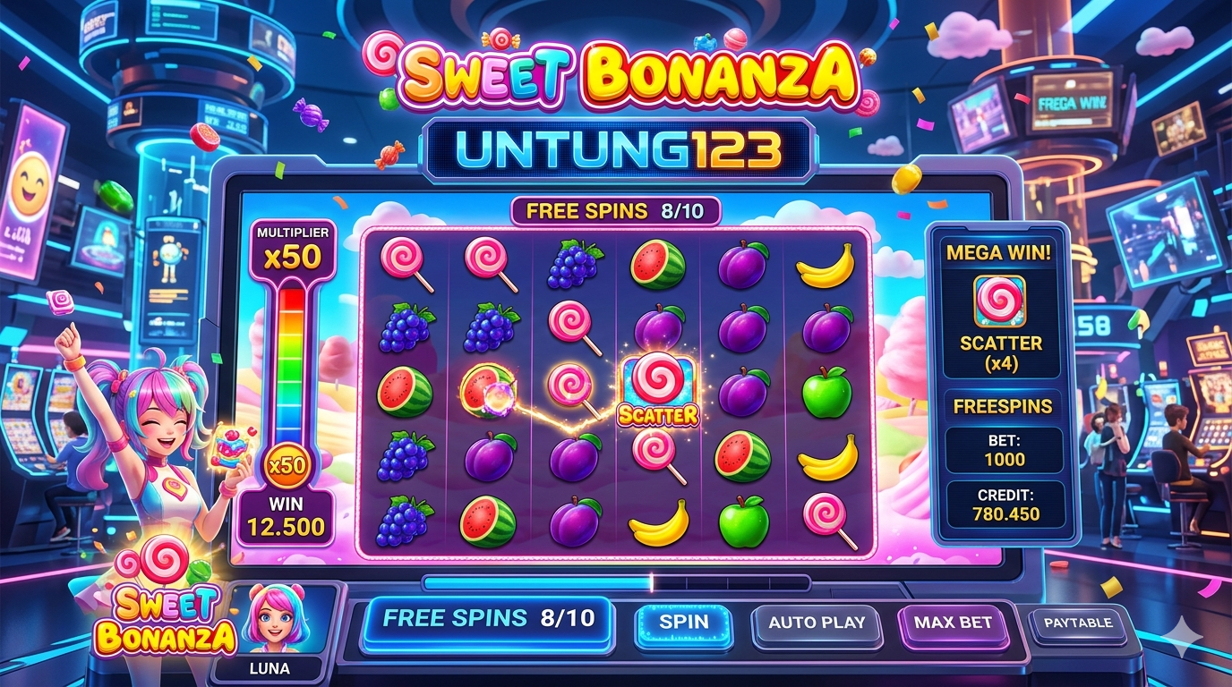Click the CREDIT 780.450 box
Screen dimensions: 1232x687
pyautogui.click(x=1005, y=505)
